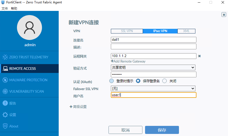The image size is (228, 136).
Task: Expand 高级设置 section
Action: coord(78,107)
